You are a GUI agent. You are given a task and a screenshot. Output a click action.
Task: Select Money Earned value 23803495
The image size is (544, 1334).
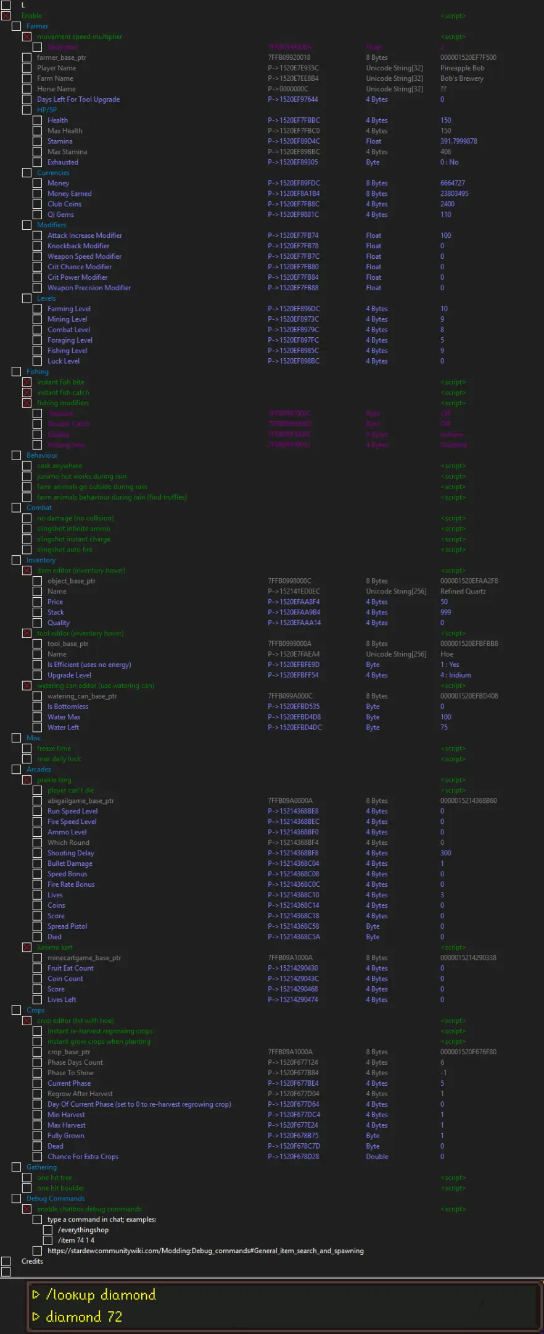(454, 193)
